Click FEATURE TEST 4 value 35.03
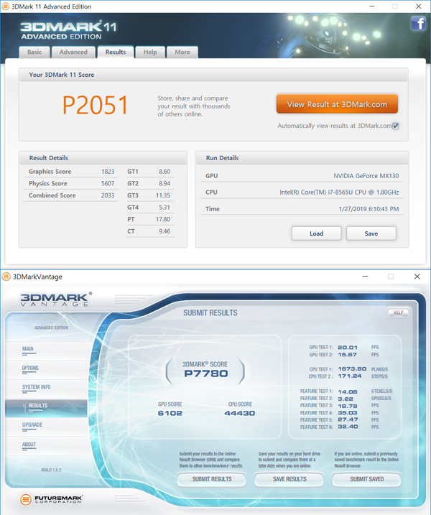The image size is (431, 515). coord(348,413)
